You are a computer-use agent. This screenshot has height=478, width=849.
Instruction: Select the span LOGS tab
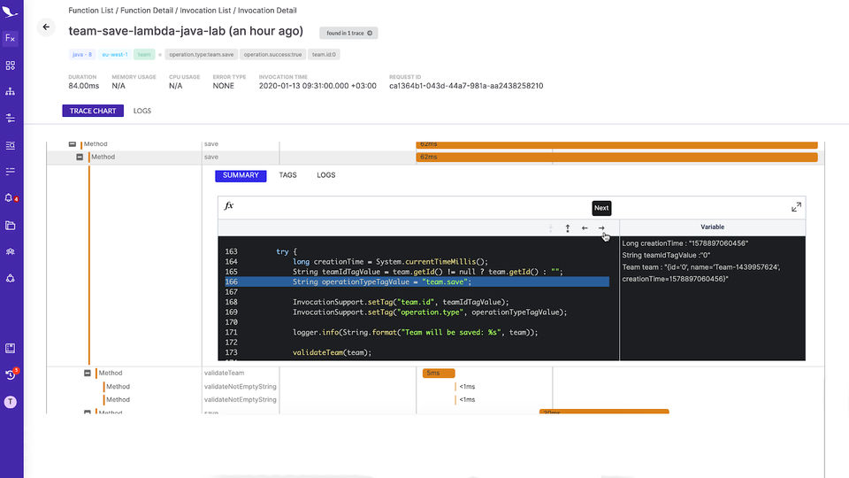tap(326, 175)
